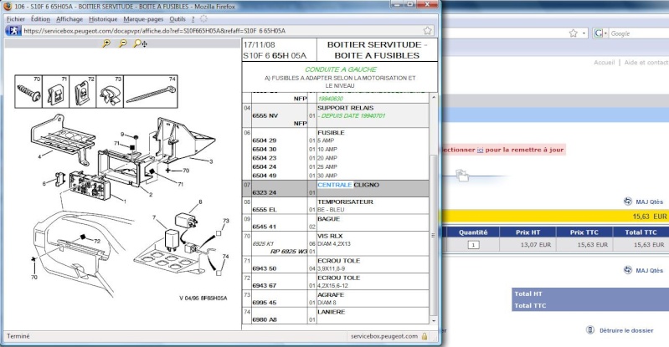Click clamp thumbnail numbered 73

coord(110,92)
